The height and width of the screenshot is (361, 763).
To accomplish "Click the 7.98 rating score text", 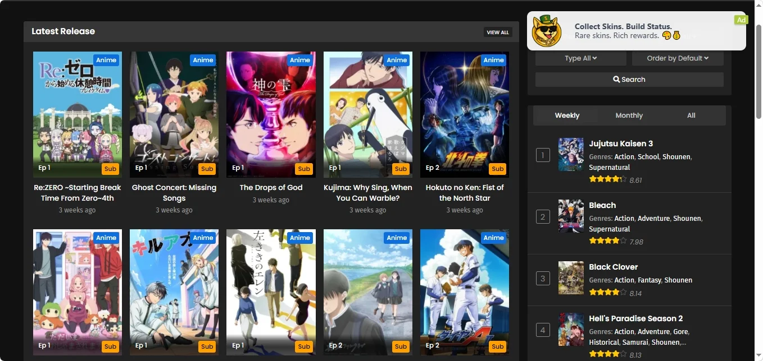I will coord(636,242).
